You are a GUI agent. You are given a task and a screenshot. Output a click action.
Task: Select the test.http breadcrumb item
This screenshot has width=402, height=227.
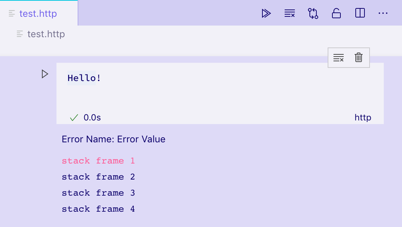46,34
